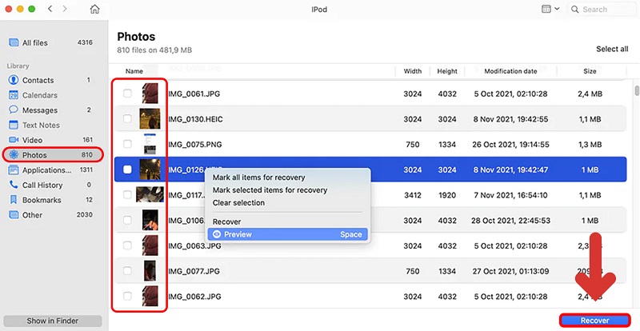Enable the checkbox for IMG_0075.PNG
Screen dimensions: 640x331
[x=127, y=145]
